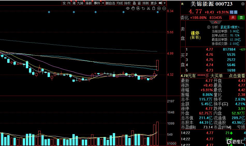Click the green 卖 sell button
Screen dimensions: 246x146
tap(241, 18)
